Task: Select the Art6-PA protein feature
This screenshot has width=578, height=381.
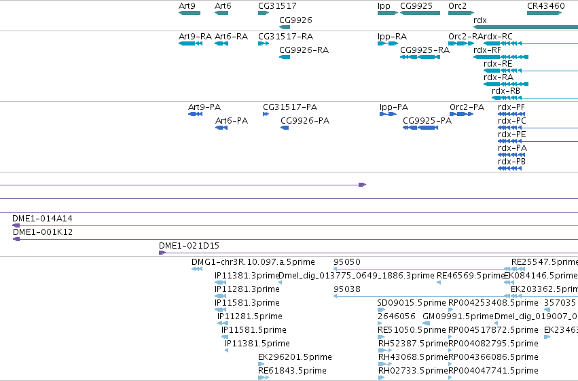Action: pos(221,128)
